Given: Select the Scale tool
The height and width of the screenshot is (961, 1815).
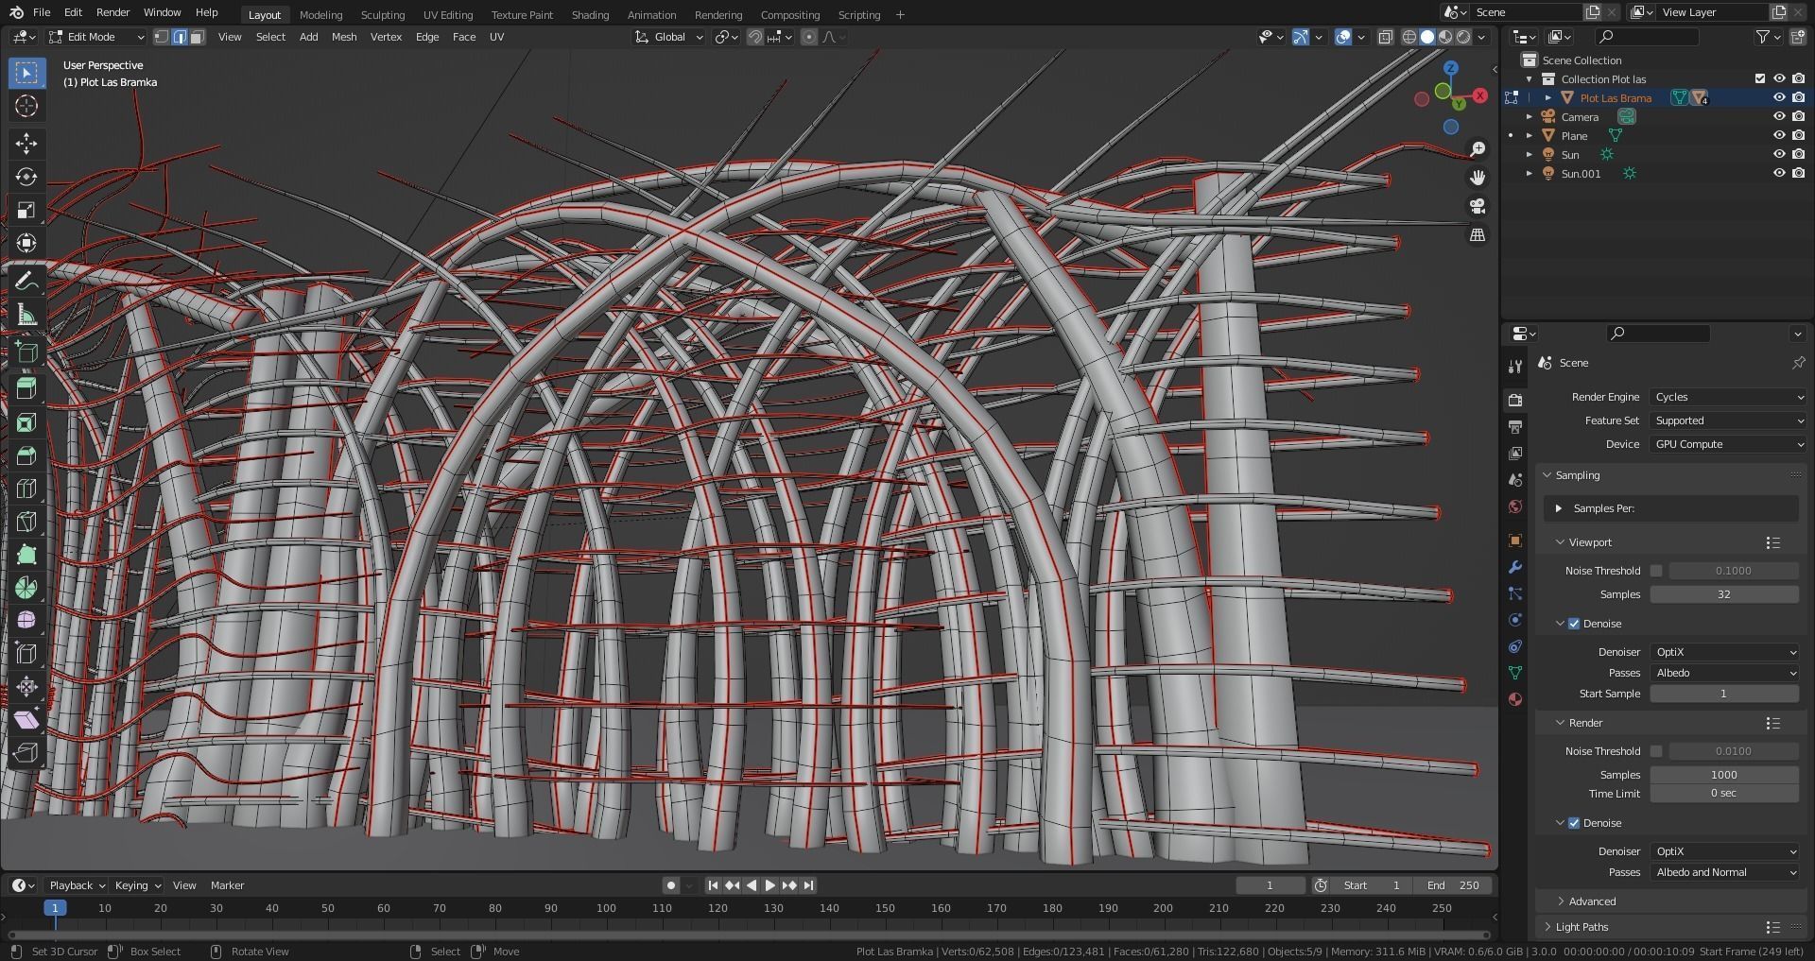Looking at the screenshot, I should [x=26, y=210].
